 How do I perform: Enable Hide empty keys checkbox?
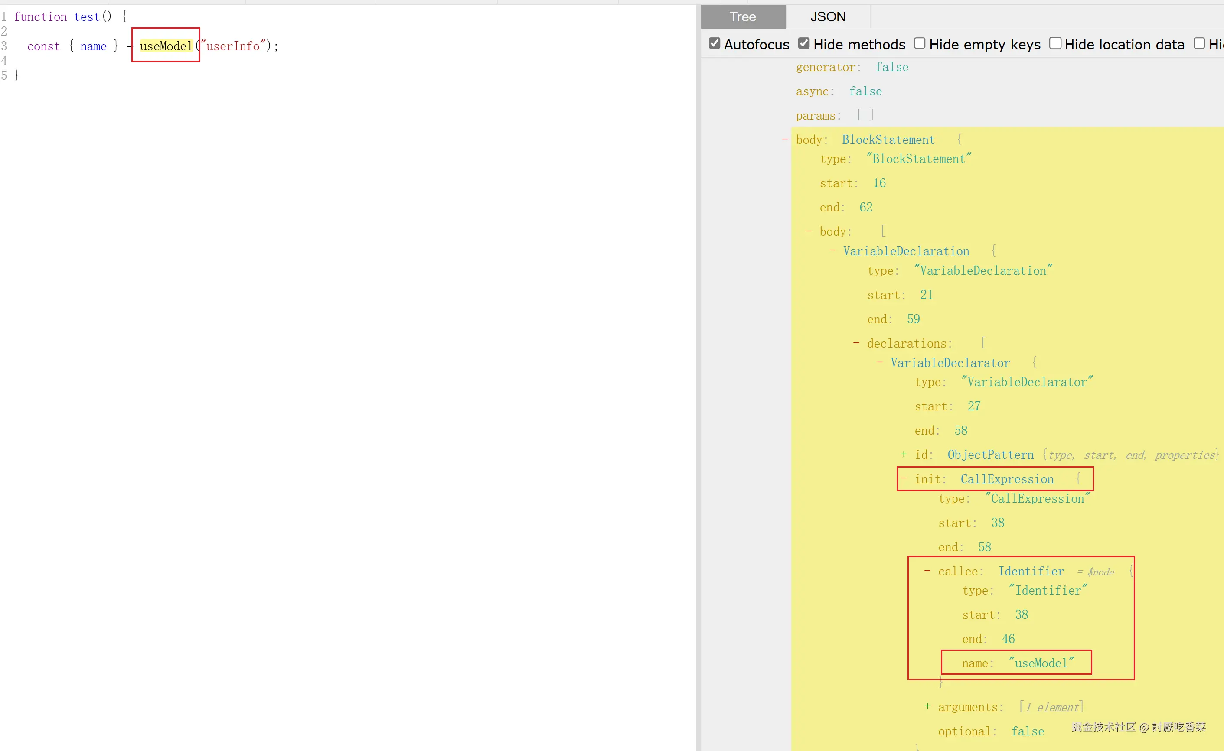click(x=919, y=44)
